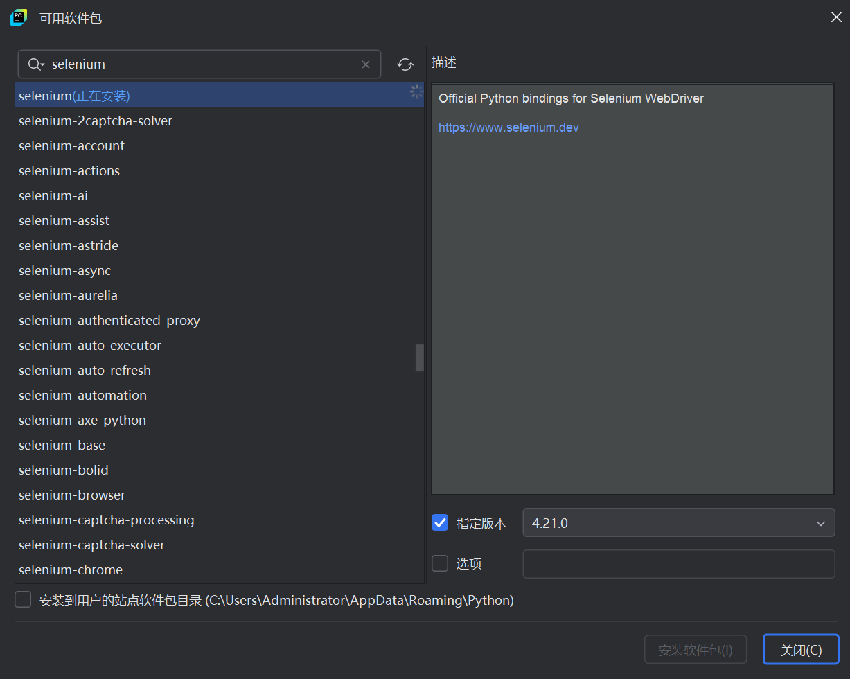Select selenium-chrome package
This screenshot has height=679, width=850.
tap(220, 570)
